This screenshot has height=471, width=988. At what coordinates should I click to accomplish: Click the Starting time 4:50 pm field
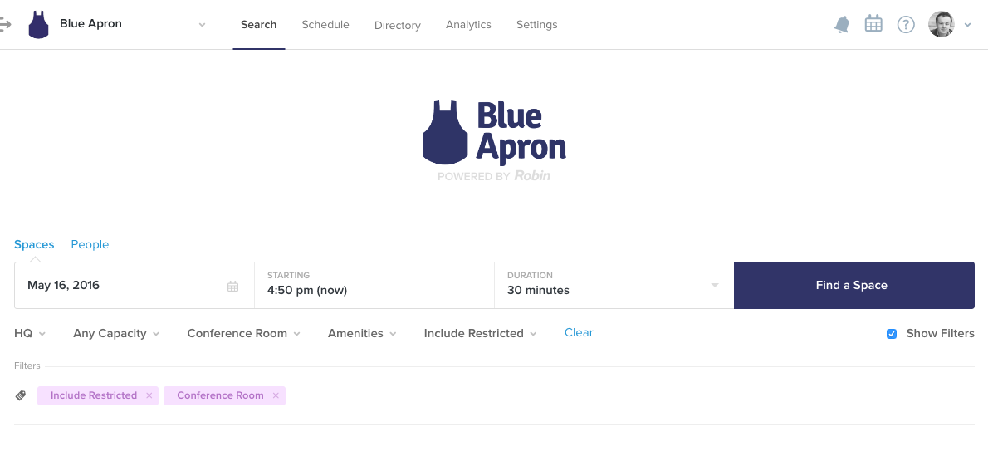click(x=374, y=286)
